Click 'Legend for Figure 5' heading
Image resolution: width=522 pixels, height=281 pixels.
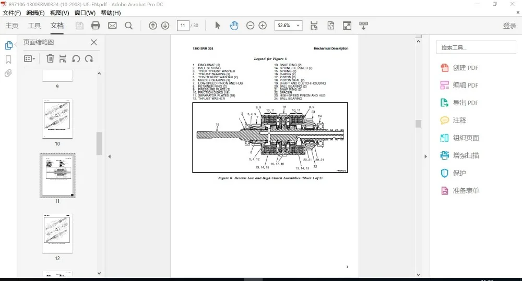point(270,59)
